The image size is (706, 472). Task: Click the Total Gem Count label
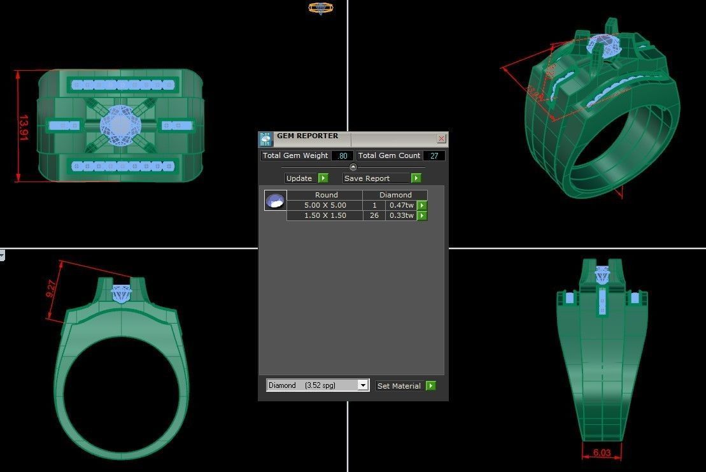coord(389,155)
